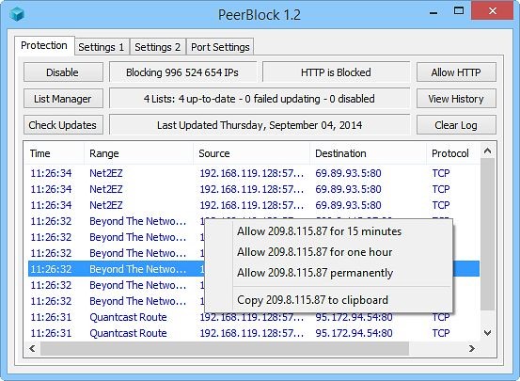
Task: Switch to the Settings 2 tab
Action: coord(158,47)
